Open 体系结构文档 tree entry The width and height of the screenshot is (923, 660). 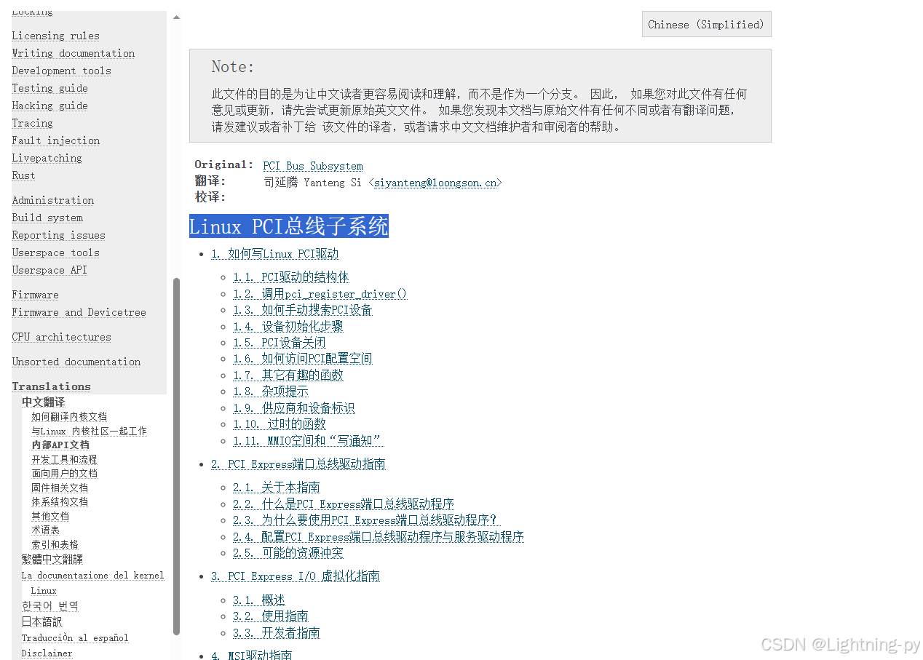click(x=60, y=501)
